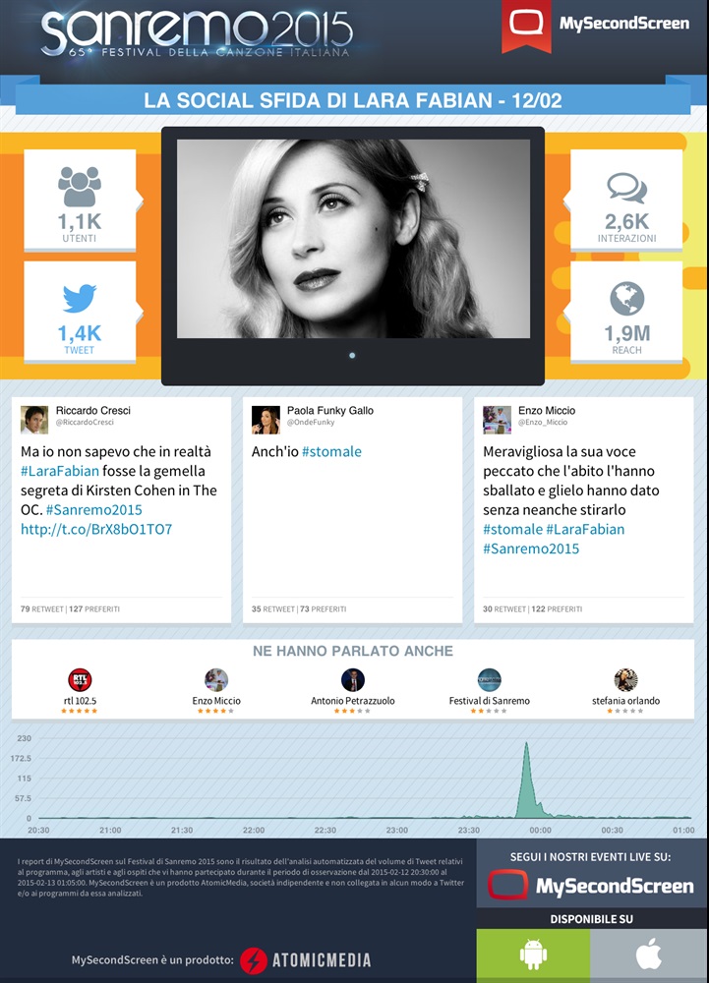The image size is (709, 983).
Task: Click the @RiccardoCresci handle
Action: point(86,423)
